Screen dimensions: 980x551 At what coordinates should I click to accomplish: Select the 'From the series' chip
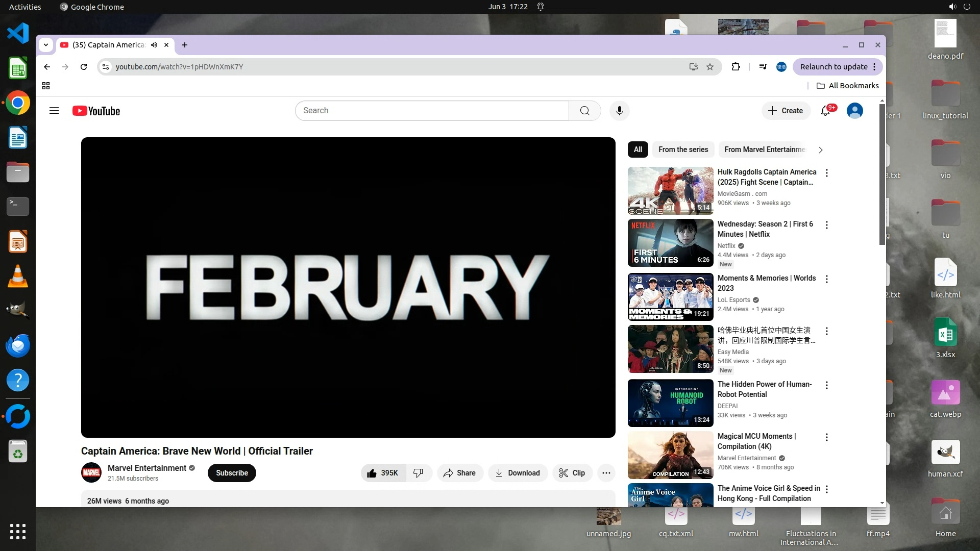click(683, 149)
